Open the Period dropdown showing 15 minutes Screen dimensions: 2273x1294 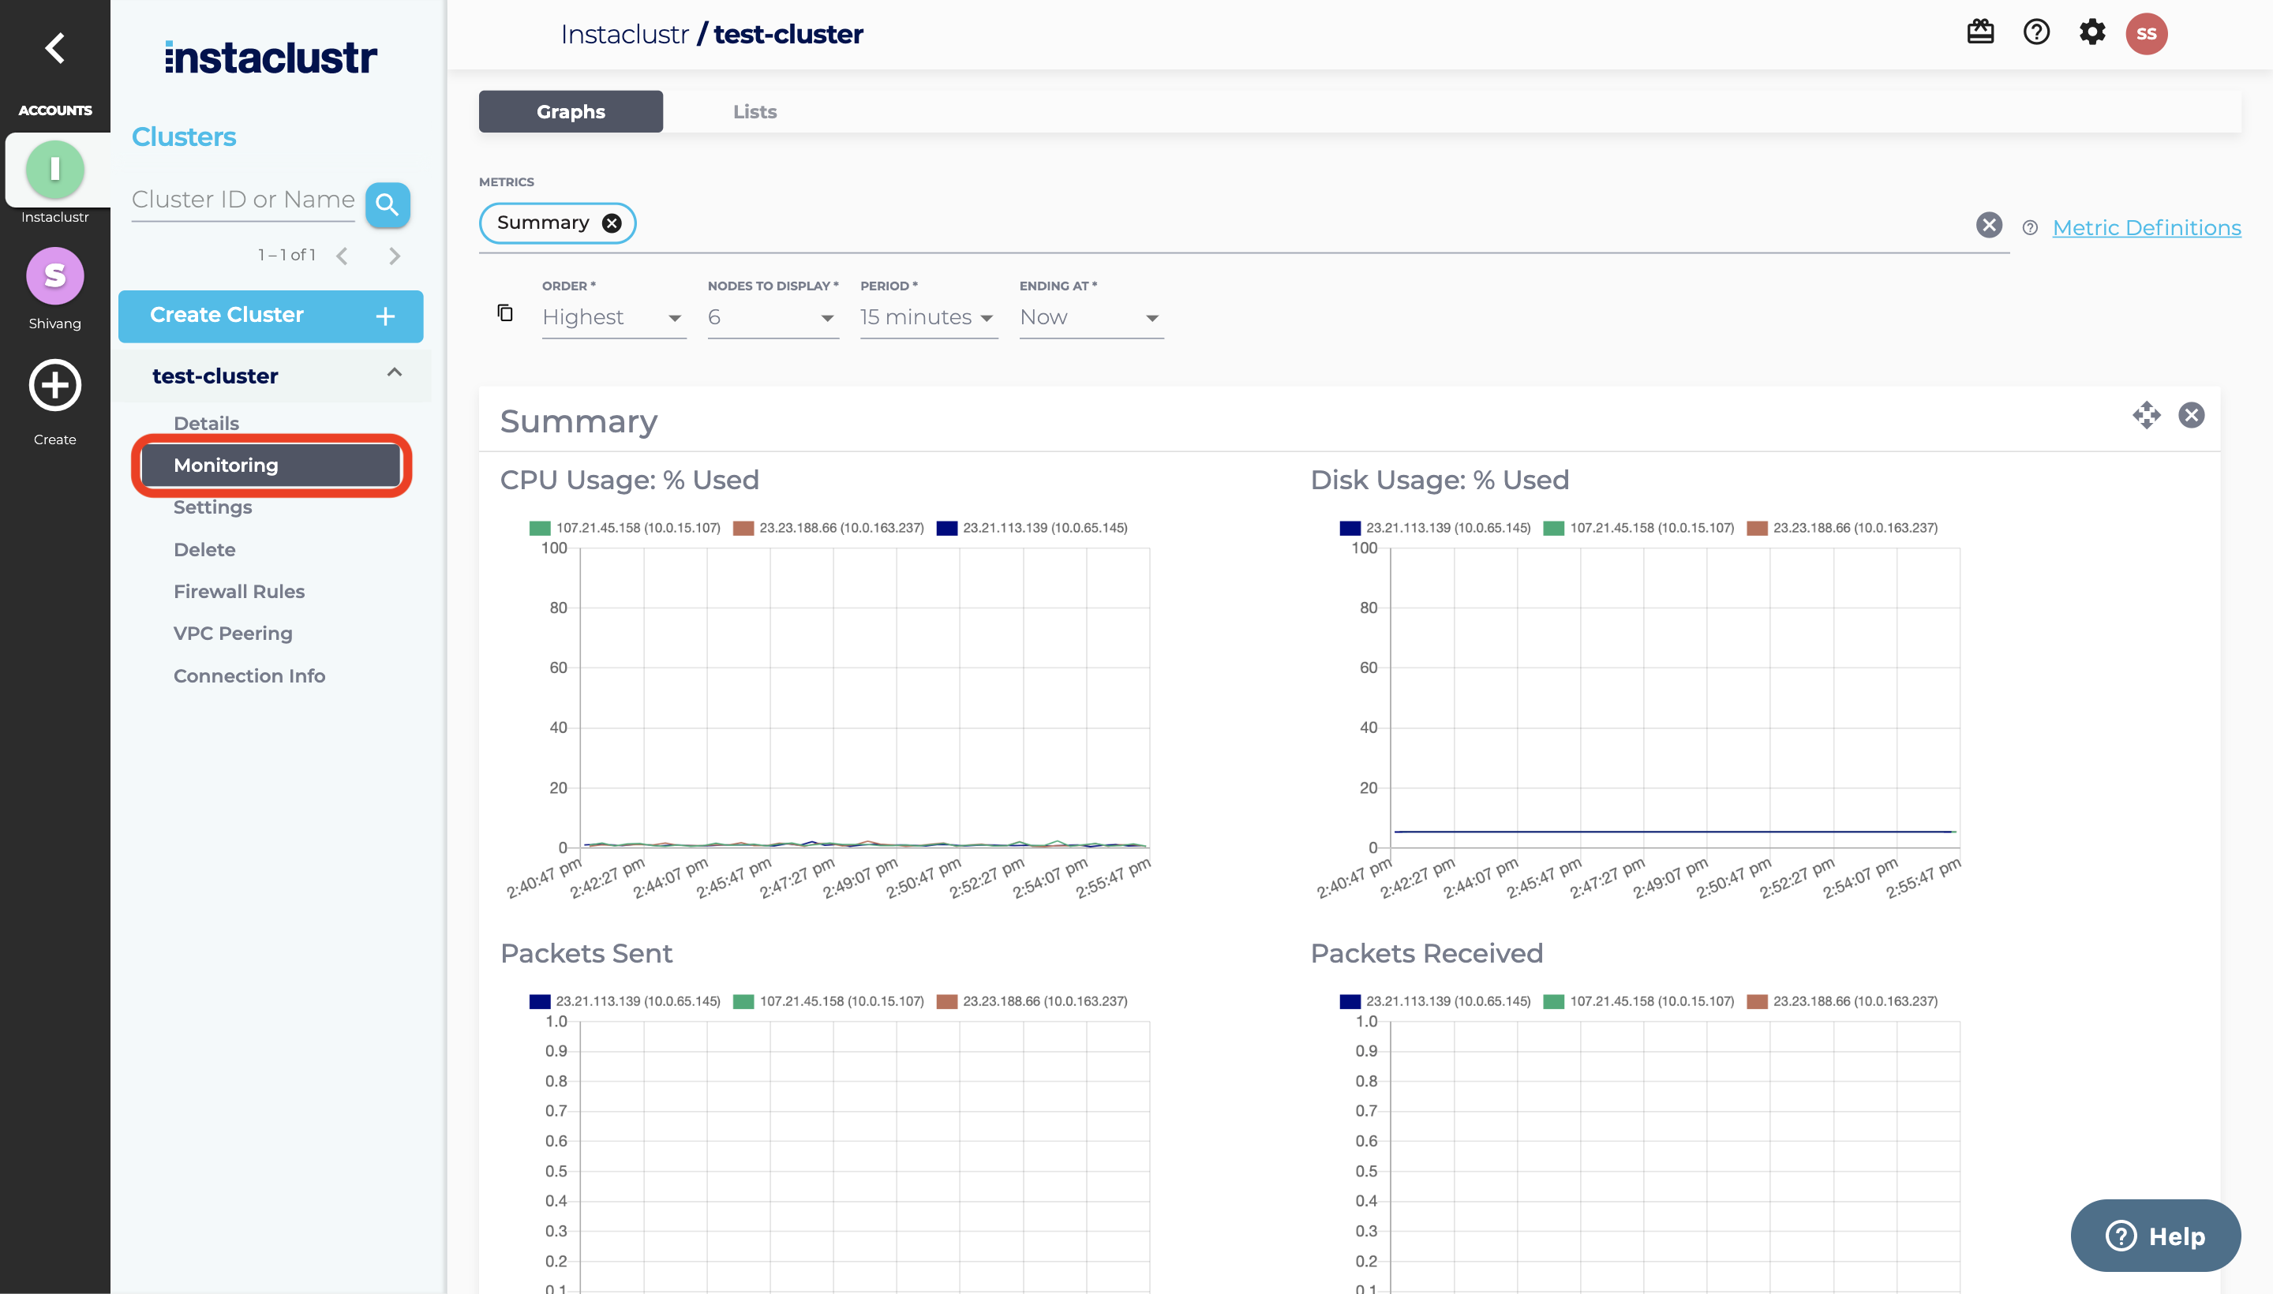pyautogui.click(x=927, y=317)
